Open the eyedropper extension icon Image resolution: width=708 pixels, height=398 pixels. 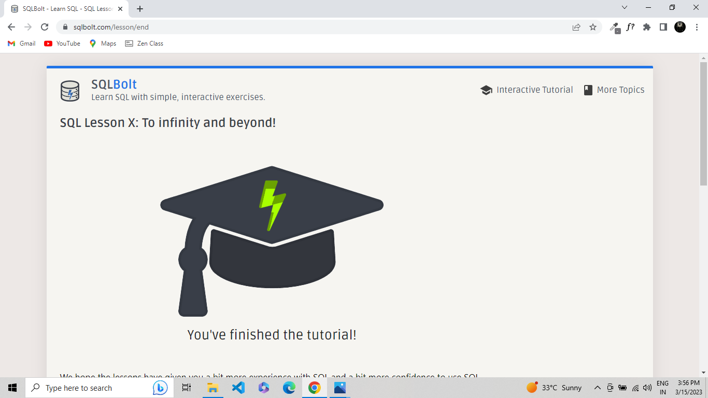(x=615, y=27)
